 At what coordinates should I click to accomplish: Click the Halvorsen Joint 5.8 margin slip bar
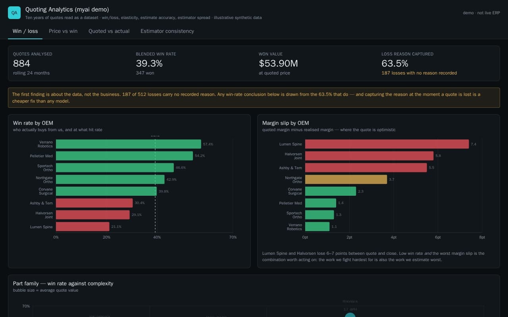click(x=369, y=156)
